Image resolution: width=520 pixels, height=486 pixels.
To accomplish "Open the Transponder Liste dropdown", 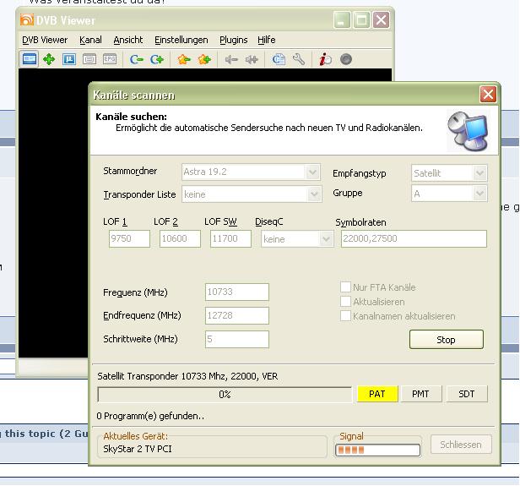I will click(313, 194).
